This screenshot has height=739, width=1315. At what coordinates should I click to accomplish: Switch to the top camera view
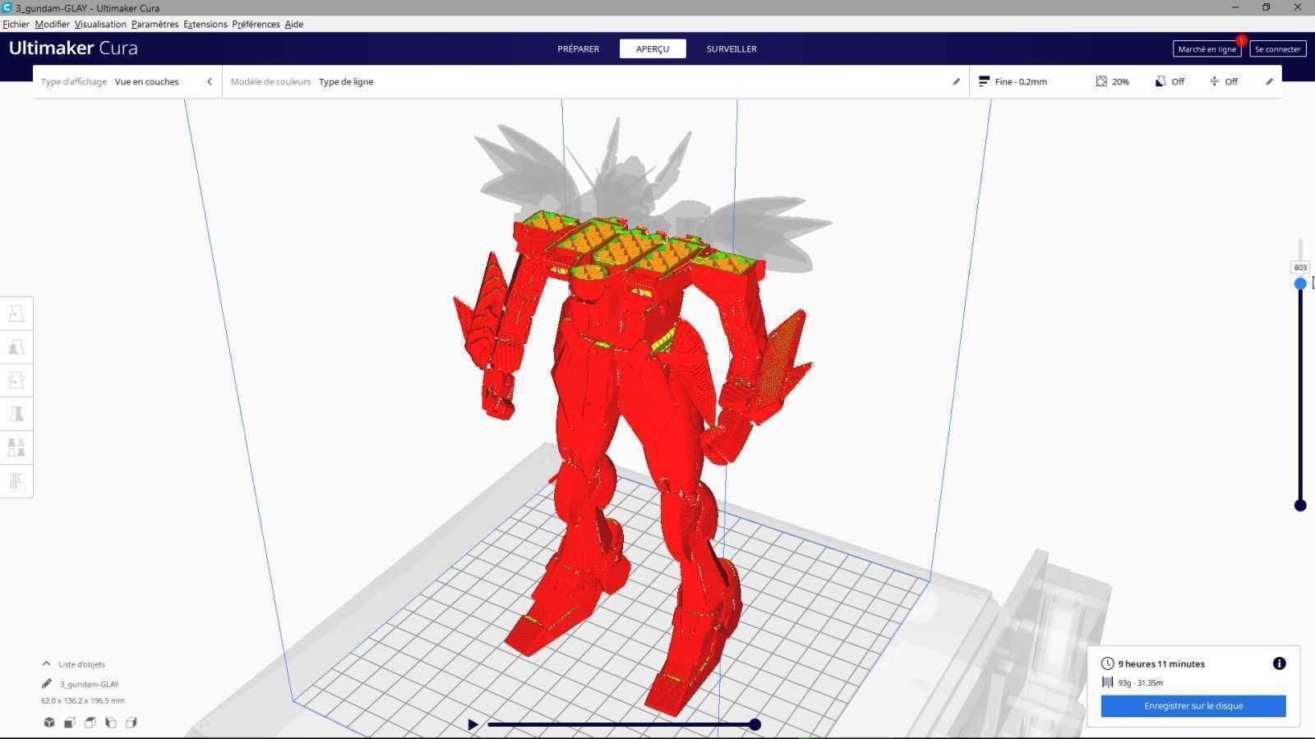point(90,723)
